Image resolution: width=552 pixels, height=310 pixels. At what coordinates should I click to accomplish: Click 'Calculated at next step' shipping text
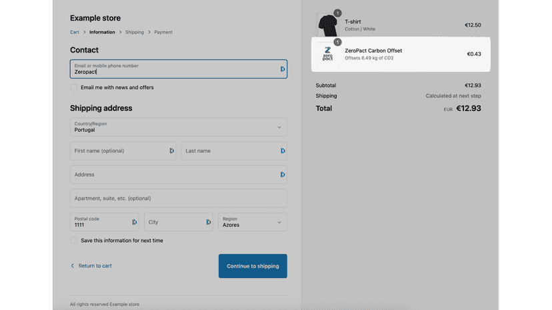point(453,96)
